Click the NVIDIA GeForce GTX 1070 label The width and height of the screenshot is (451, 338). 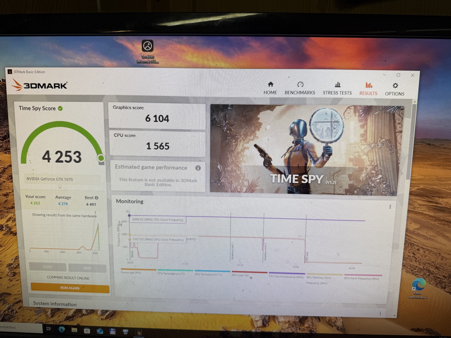click(50, 179)
